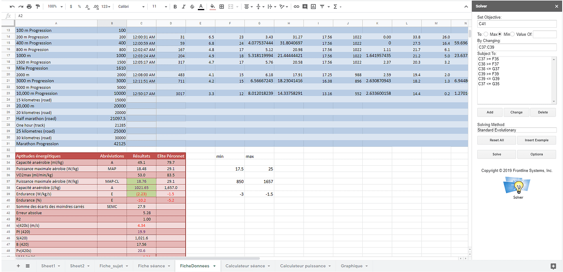Open the Calibri font dropdown

[131, 7]
